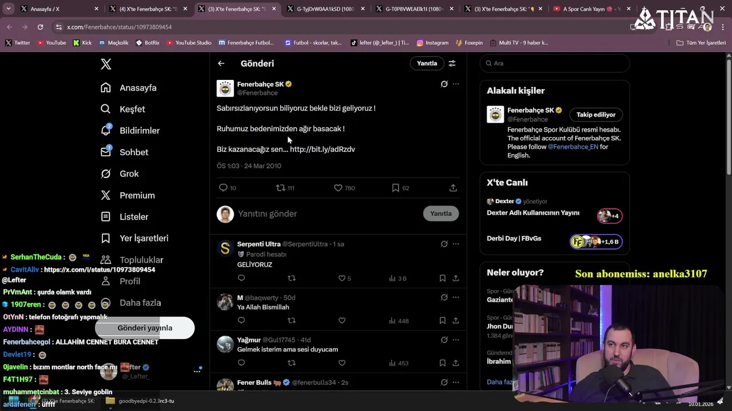Open Sohbet messages

[x=125, y=152]
